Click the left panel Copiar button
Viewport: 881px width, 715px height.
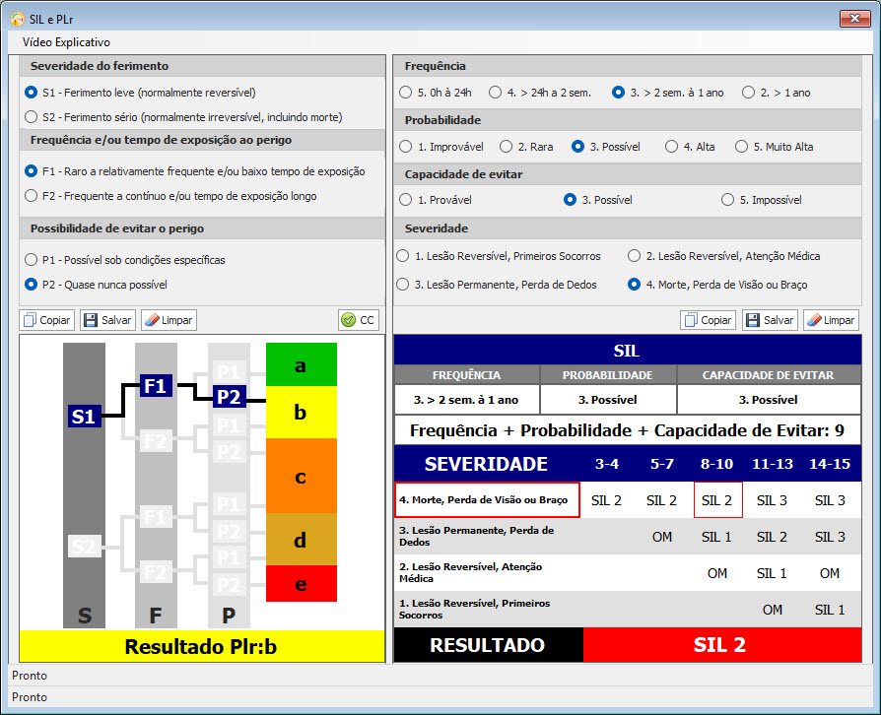coord(47,320)
